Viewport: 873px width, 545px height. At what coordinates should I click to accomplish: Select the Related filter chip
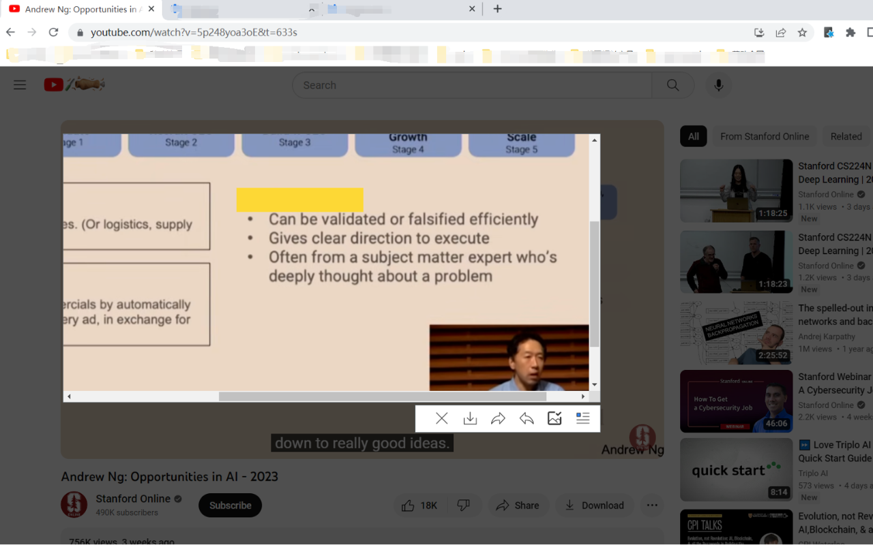tap(846, 136)
